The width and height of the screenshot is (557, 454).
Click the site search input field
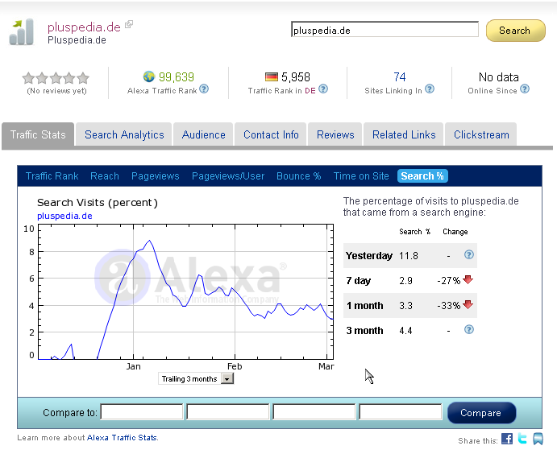[384, 30]
